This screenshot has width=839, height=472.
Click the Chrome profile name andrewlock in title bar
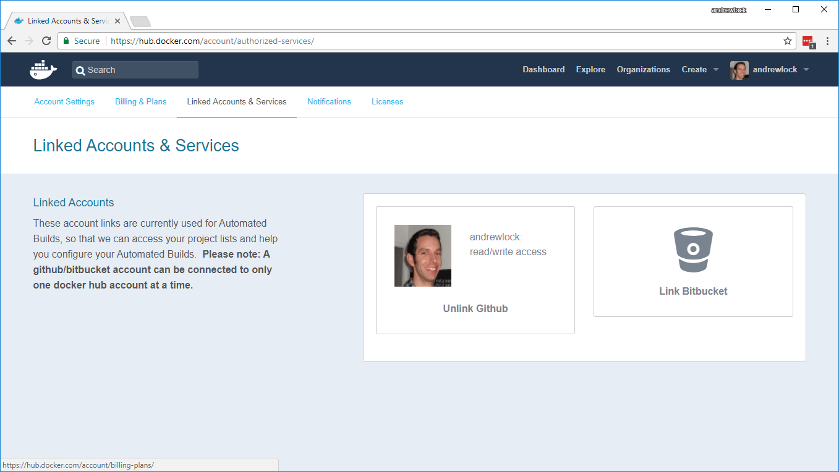coord(729,10)
